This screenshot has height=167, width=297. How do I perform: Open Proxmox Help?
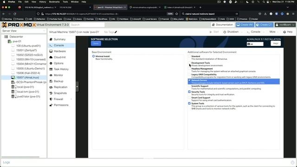[288, 32]
